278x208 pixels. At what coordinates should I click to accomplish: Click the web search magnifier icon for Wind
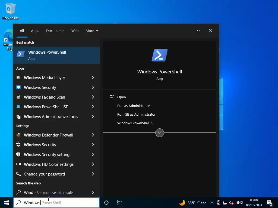click(18, 192)
